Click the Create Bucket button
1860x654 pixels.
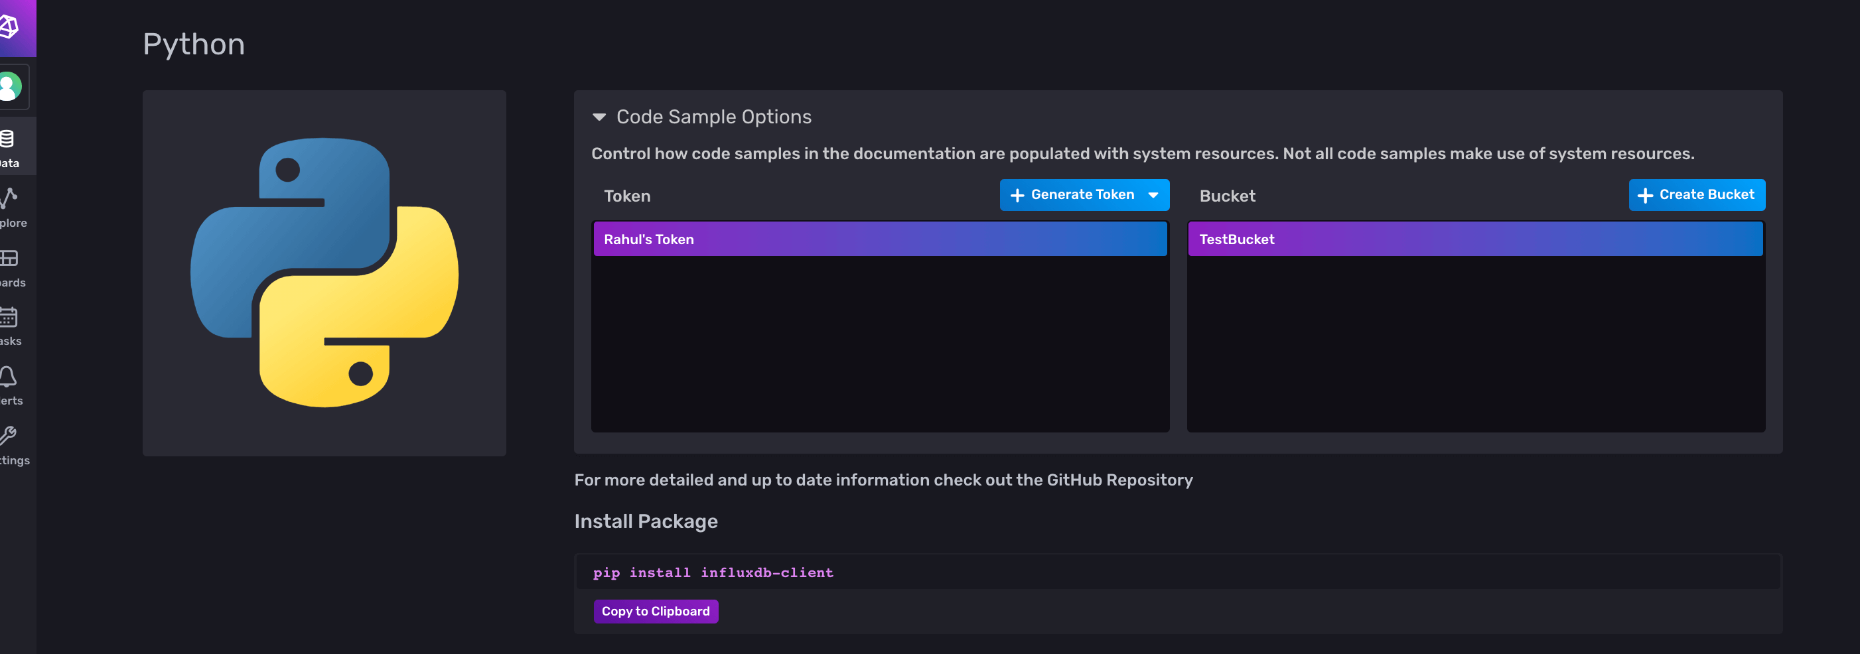[x=1696, y=195]
